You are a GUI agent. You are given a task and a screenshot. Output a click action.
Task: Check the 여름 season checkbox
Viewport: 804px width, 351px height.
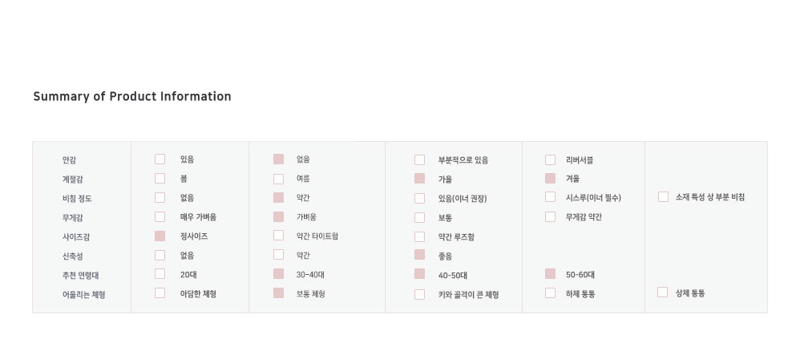tap(279, 179)
